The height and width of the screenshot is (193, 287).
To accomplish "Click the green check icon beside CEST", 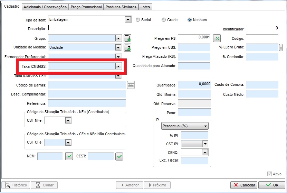I will coord(119,156).
